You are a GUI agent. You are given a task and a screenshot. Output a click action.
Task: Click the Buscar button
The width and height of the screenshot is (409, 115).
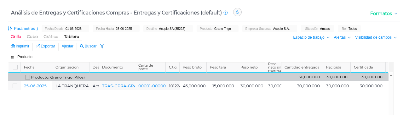pyautogui.click(x=88, y=46)
